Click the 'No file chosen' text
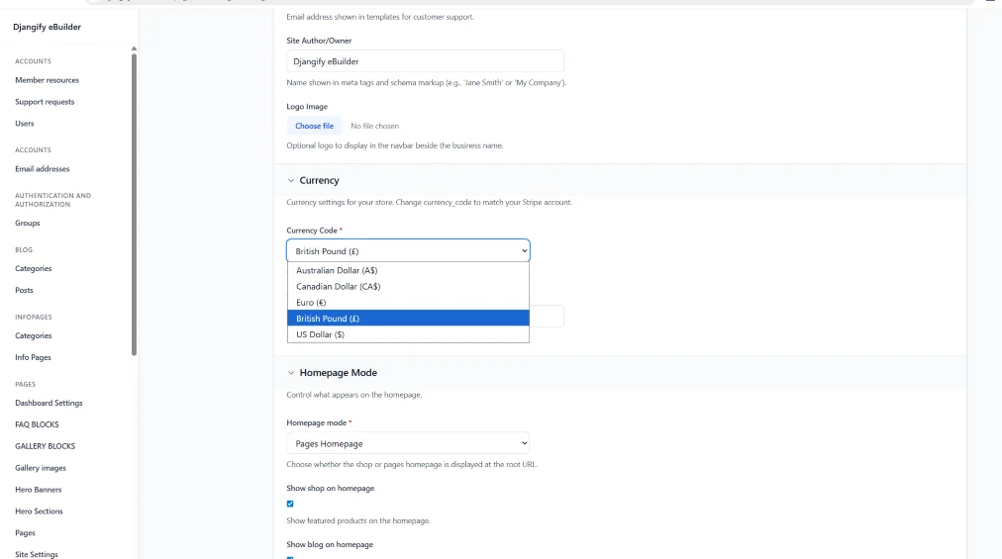 (374, 126)
